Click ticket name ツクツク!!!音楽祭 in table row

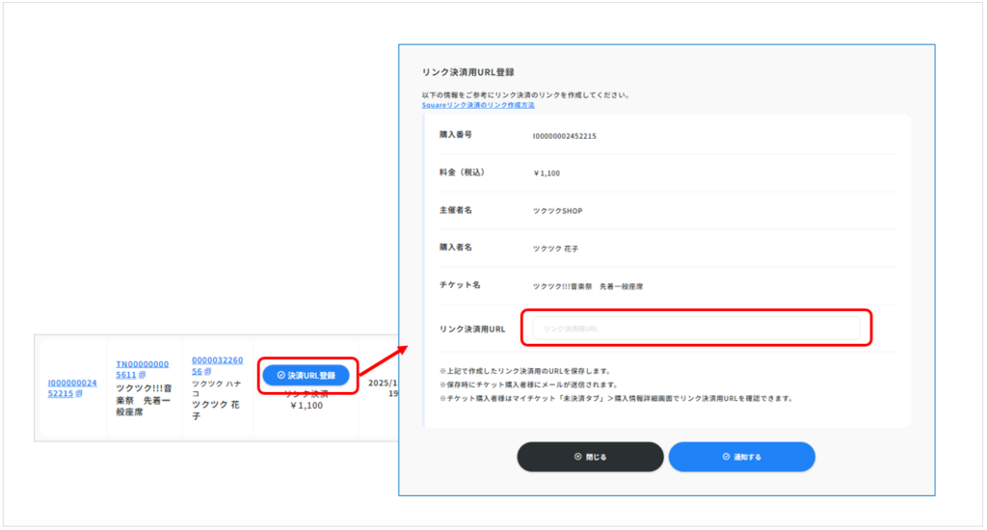[x=144, y=400]
